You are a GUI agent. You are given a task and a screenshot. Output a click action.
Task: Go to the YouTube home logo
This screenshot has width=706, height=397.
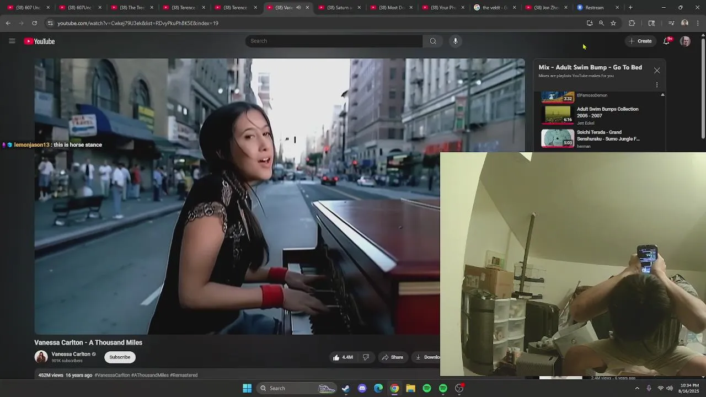[x=39, y=41]
